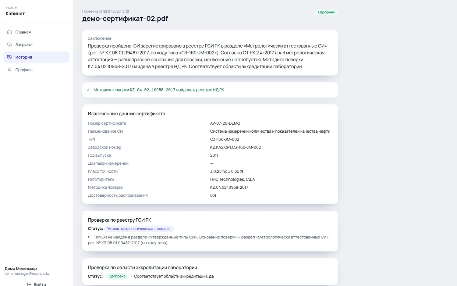Click the Номер сертификата label
The height and width of the screenshot is (286, 457).
(x=107, y=123)
